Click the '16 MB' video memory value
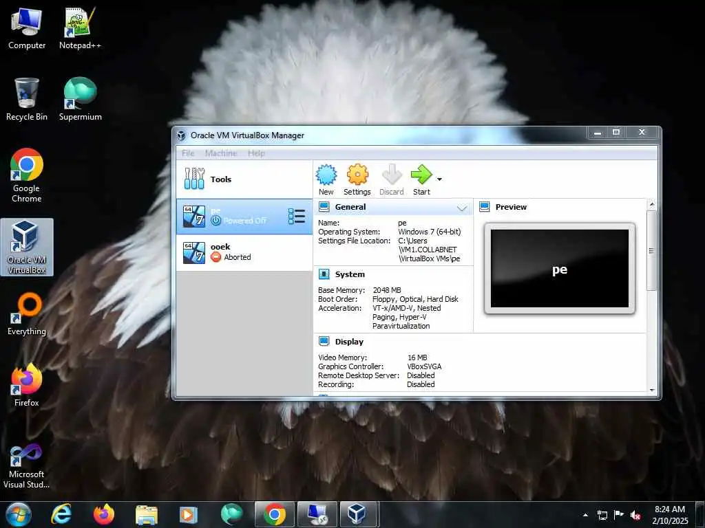This screenshot has height=528, width=705. tap(417, 357)
